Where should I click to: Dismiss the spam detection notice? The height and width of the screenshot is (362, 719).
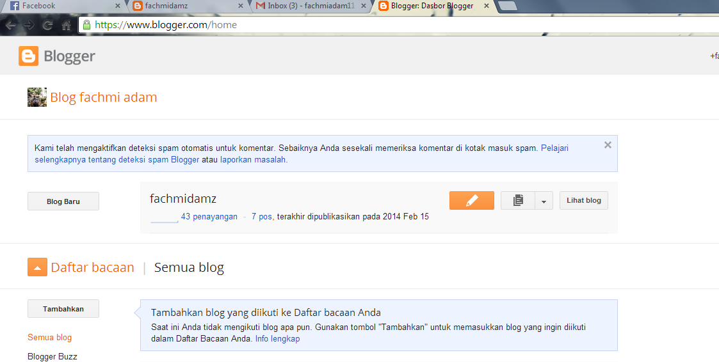point(608,145)
